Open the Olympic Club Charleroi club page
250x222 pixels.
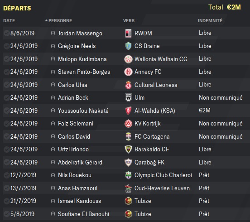(x=163, y=175)
